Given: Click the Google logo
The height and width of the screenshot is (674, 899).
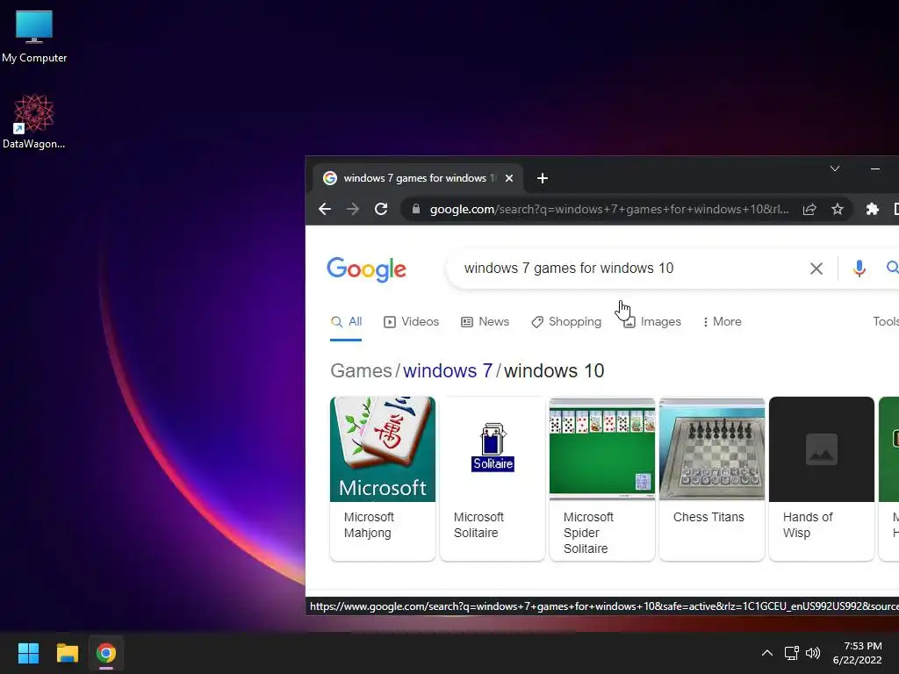Looking at the screenshot, I should (366, 269).
